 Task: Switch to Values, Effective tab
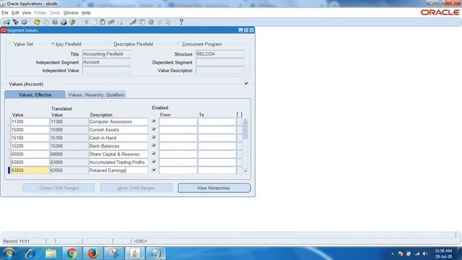(x=35, y=95)
